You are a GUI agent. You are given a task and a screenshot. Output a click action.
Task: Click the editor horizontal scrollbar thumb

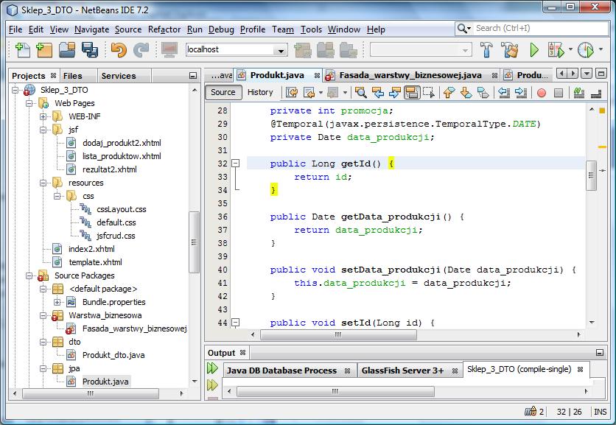(338, 334)
